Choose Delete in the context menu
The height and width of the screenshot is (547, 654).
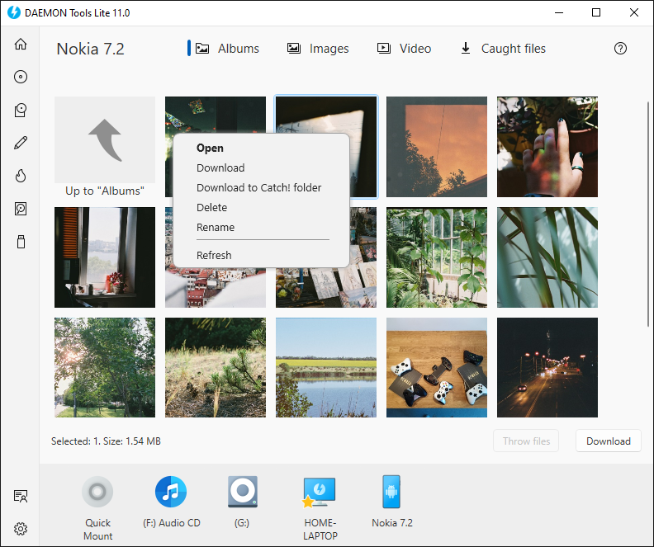point(211,207)
